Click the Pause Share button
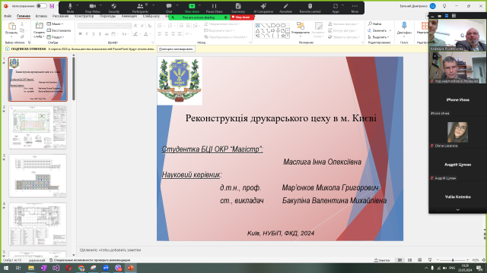The image size is (487, 273). (214, 8)
